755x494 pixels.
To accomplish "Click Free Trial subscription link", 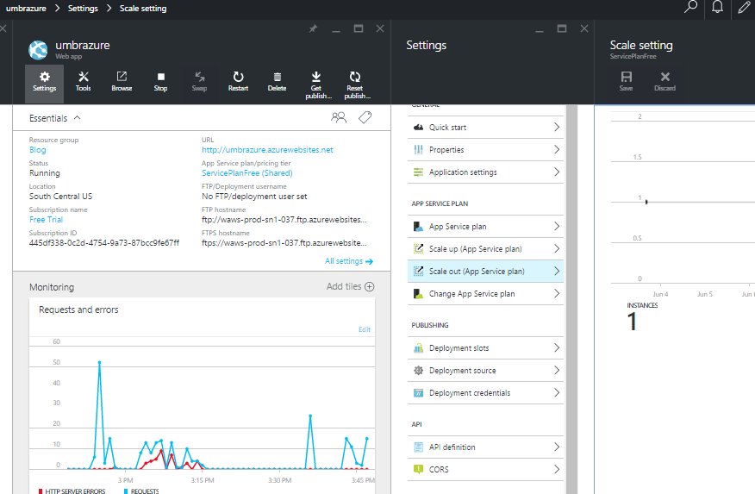I will [x=46, y=220].
